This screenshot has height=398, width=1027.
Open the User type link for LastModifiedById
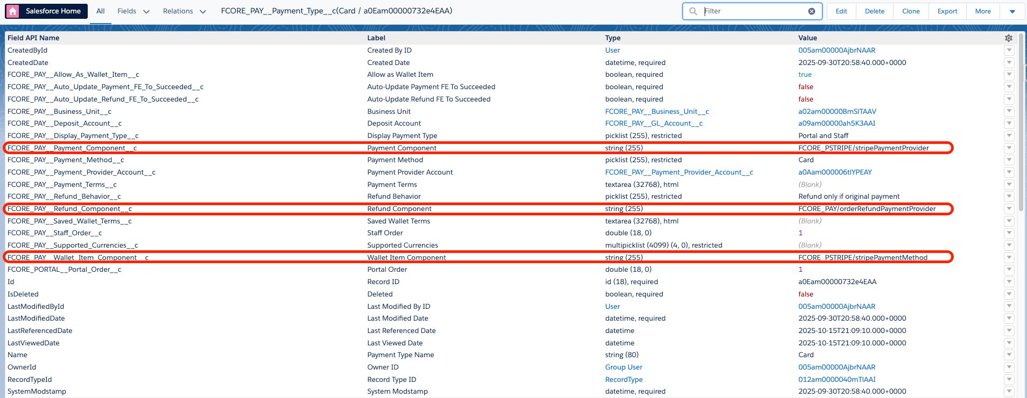click(613, 307)
